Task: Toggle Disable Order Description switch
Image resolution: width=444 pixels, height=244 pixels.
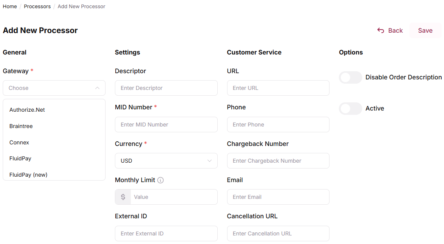Action: click(x=351, y=77)
